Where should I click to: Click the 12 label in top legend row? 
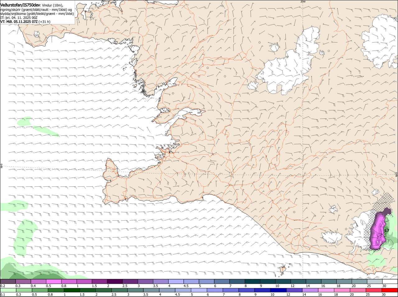pos(292,286)
